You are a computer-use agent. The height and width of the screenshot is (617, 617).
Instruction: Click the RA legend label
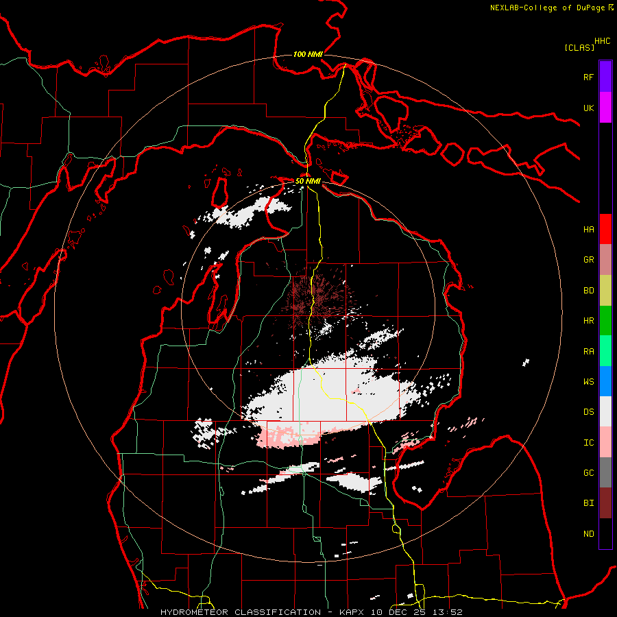pyautogui.click(x=588, y=352)
